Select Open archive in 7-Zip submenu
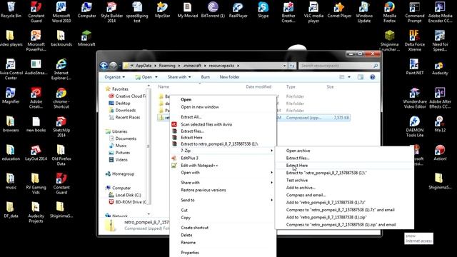 [344, 151]
